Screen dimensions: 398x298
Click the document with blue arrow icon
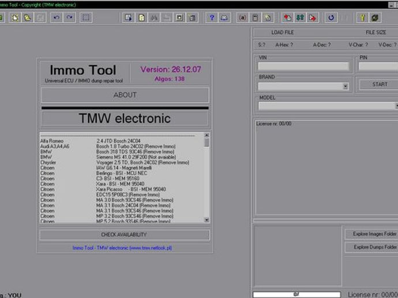[129, 18]
